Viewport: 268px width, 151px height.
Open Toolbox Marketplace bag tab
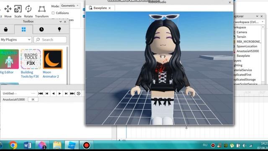click(6, 29)
